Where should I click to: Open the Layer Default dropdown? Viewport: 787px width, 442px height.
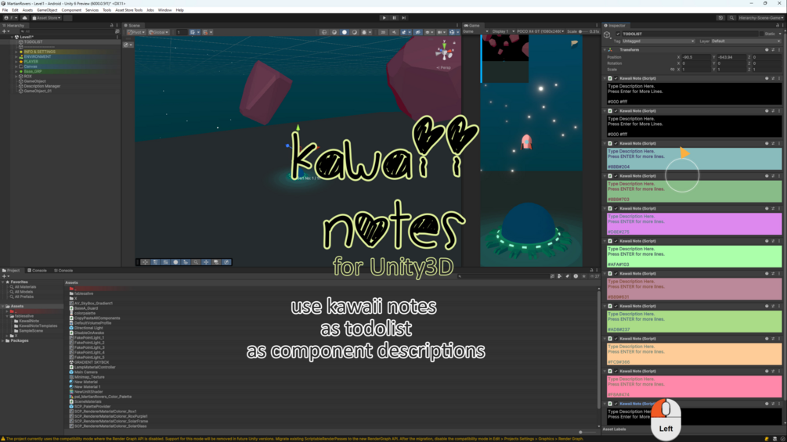(745, 41)
